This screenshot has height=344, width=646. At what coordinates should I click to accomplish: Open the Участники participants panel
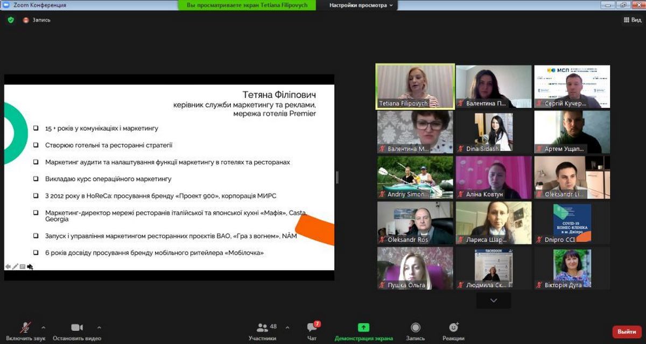[263, 331]
